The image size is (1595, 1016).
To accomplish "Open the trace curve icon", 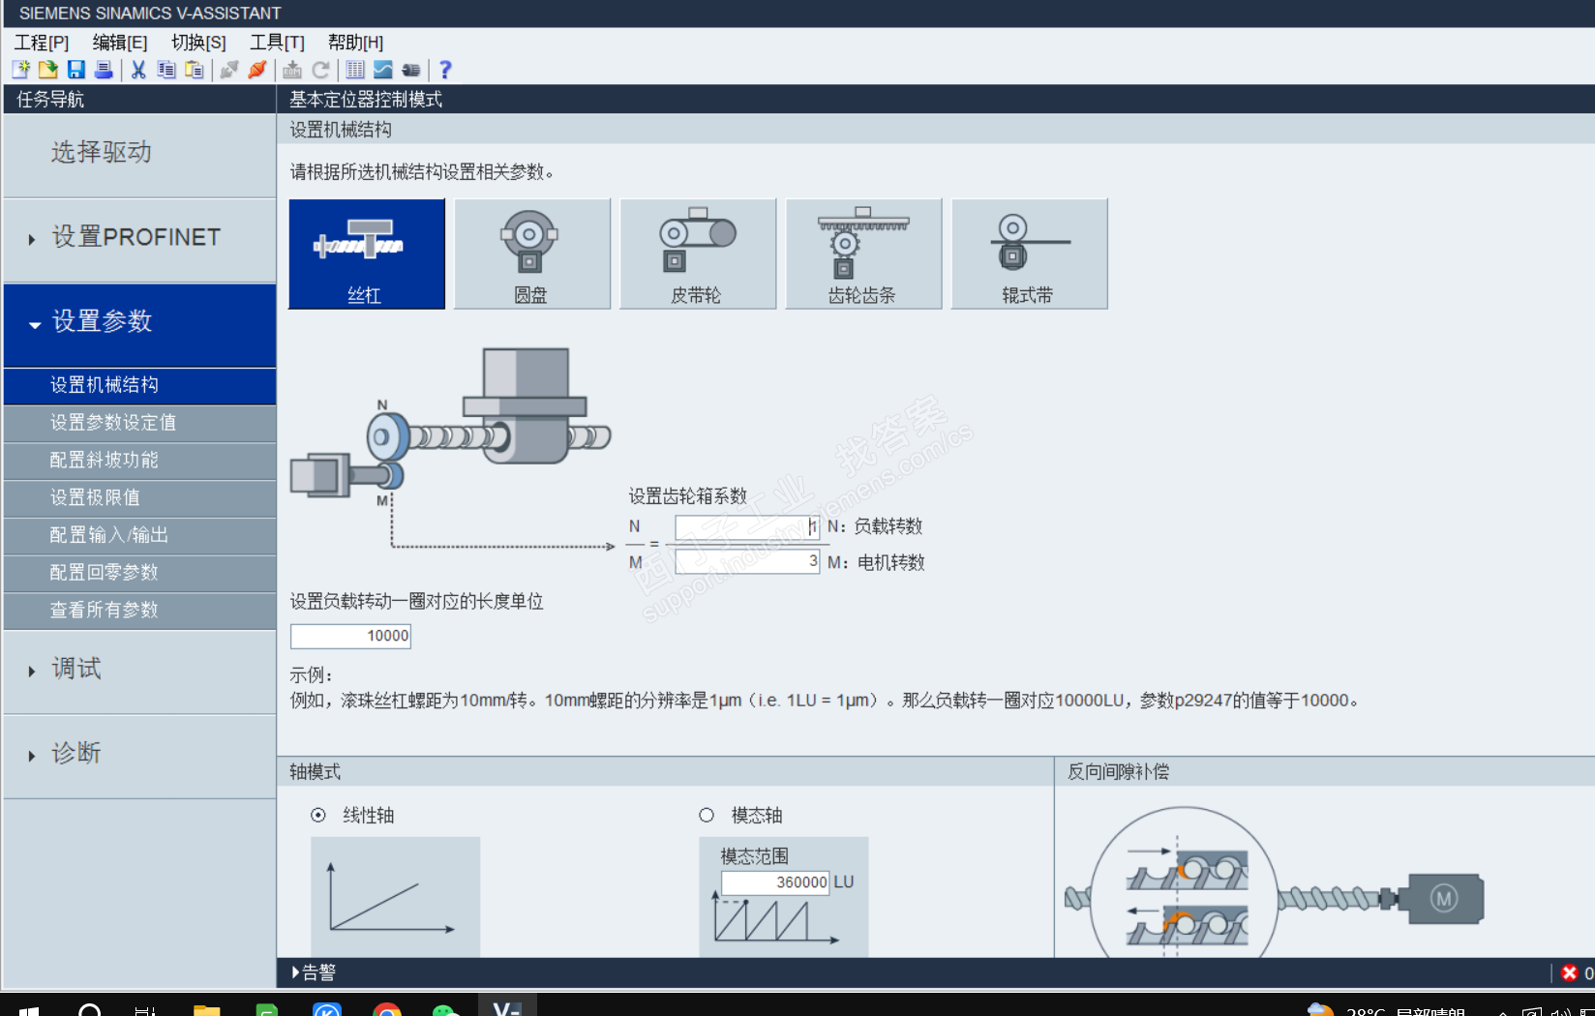I will (383, 70).
